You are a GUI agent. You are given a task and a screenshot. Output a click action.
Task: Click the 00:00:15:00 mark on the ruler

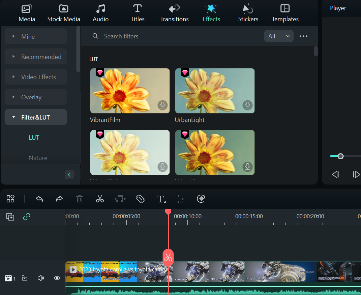(x=249, y=216)
